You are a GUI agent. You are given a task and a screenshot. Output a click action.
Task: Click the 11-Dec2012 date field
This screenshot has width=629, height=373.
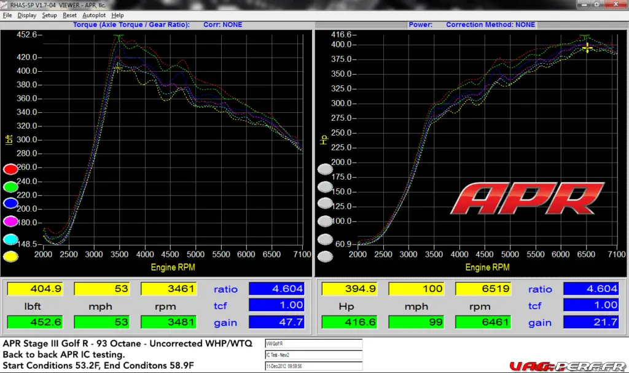click(x=314, y=366)
